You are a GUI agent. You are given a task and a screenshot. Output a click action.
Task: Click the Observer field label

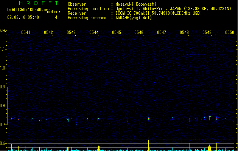click(77, 4)
